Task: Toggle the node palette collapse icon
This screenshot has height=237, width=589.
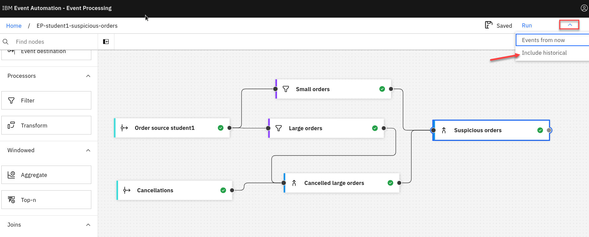Action: (106, 42)
